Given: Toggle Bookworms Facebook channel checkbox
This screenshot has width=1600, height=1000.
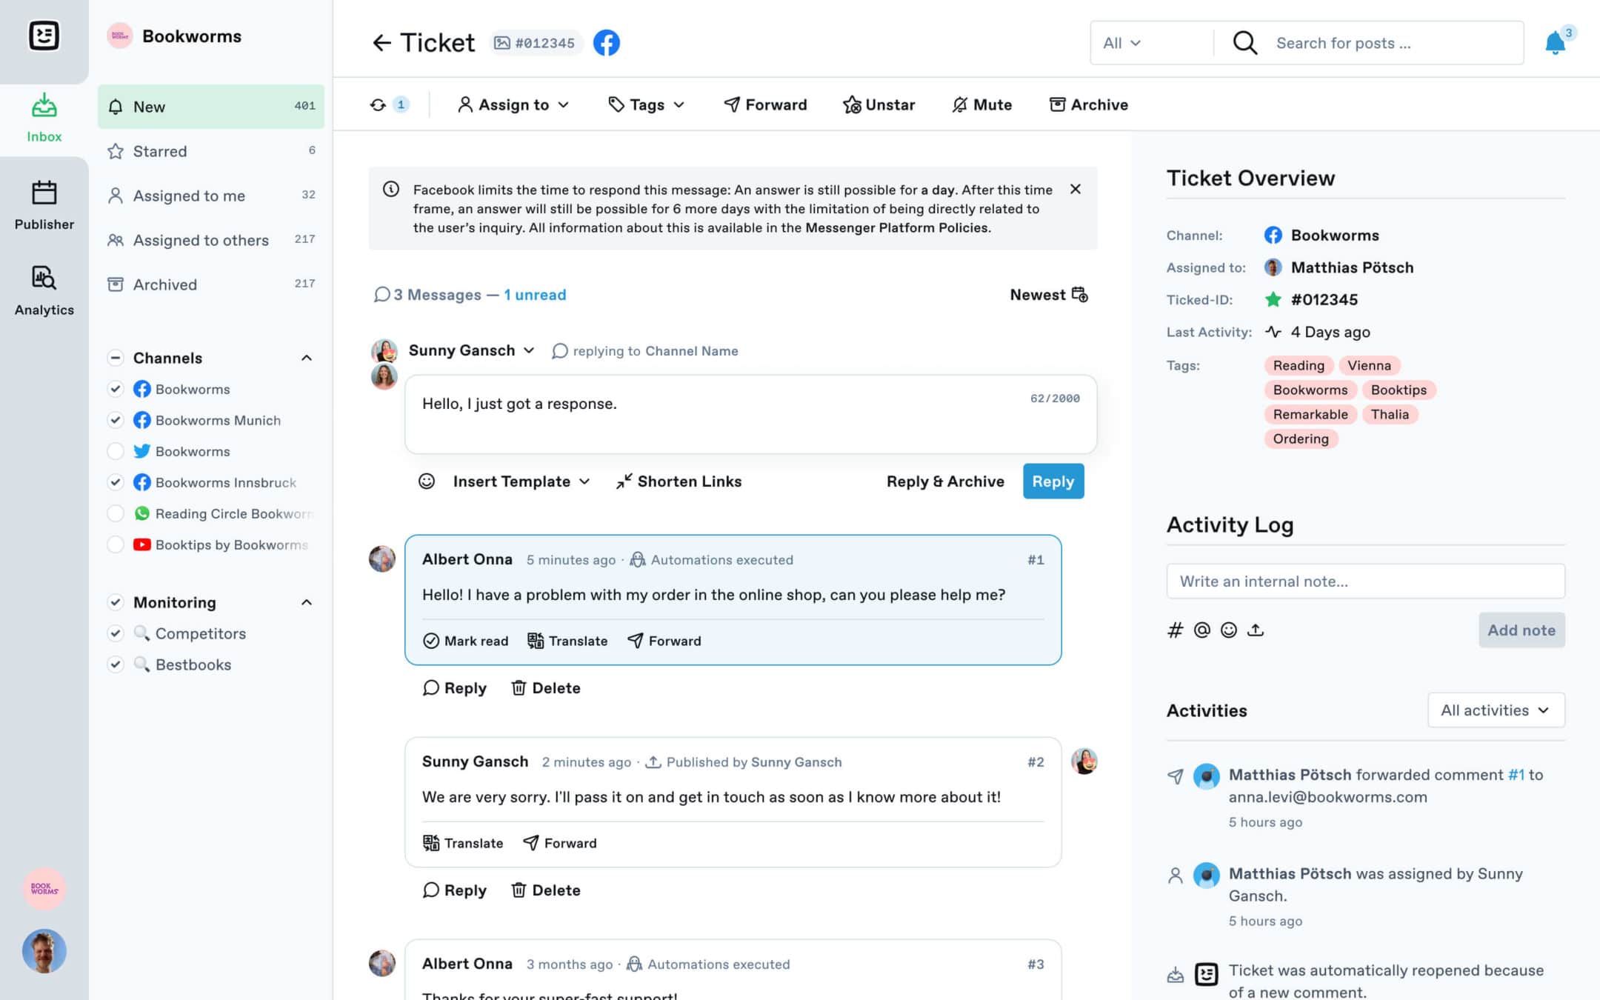Looking at the screenshot, I should [115, 389].
